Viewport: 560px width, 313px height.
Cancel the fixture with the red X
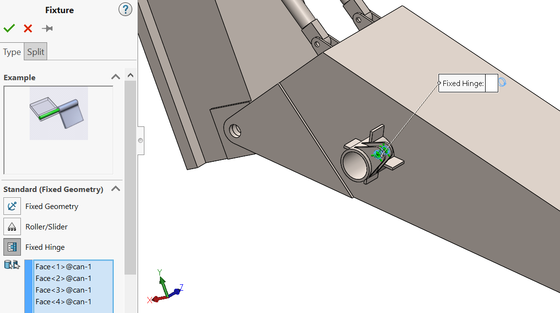(28, 29)
